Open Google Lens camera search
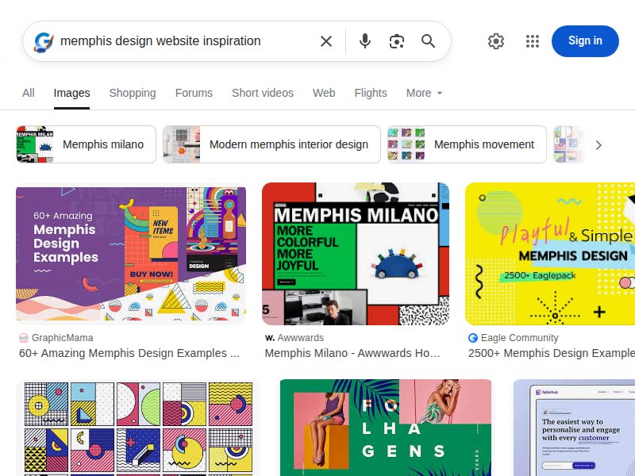The height and width of the screenshot is (476, 635). [x=397, y=41]
